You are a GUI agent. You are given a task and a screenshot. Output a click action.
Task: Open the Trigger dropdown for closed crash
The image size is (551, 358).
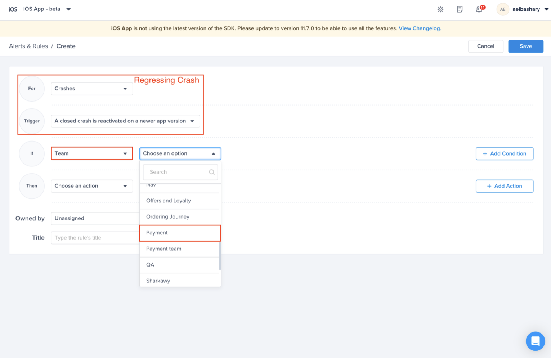pos(125,121)
